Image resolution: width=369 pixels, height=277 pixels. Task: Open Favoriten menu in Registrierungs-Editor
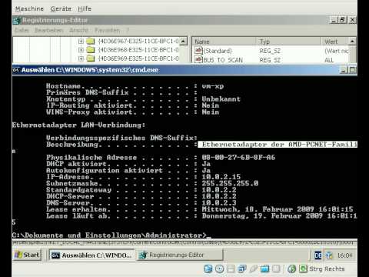click(x=108, y=30)
